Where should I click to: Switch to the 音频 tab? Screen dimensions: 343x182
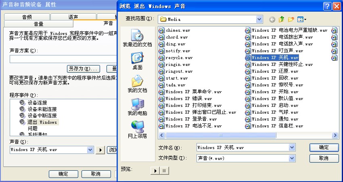[x=27, y=17]
